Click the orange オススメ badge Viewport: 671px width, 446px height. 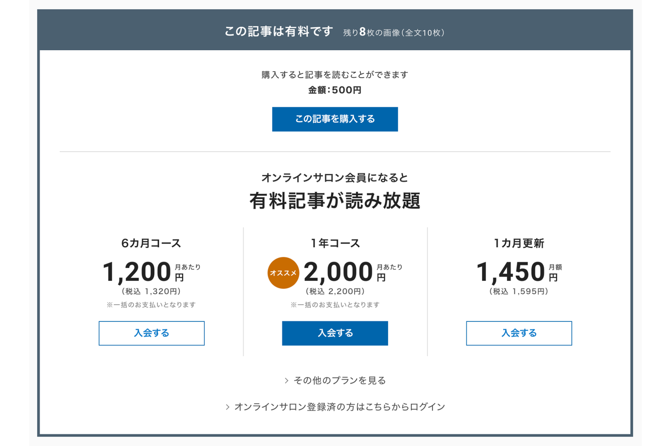(x=283, y=273)
